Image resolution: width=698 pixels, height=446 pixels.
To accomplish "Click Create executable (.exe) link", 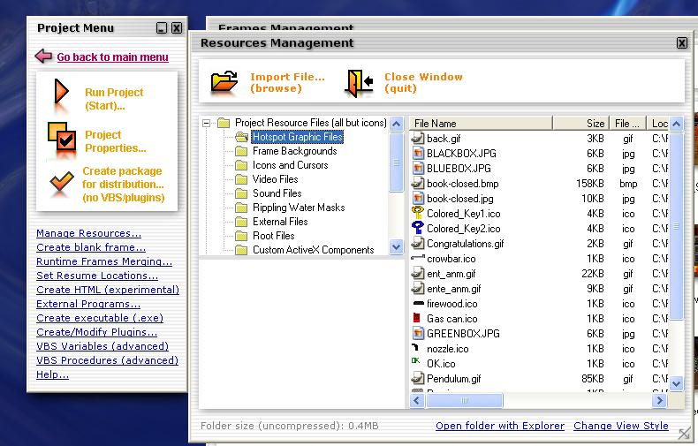I will click(x=100, y=318).
